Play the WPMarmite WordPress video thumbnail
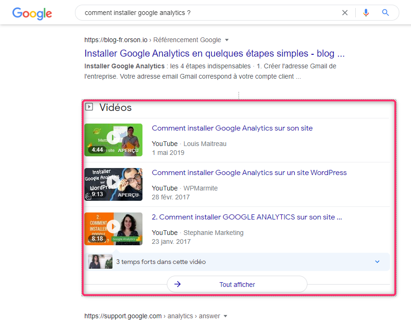Viewport: 411px width, 322px height. coord(113,184)
